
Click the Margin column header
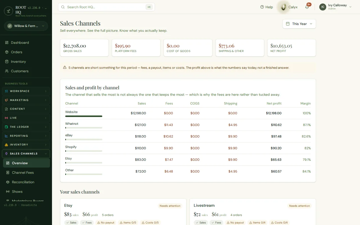(305, 103)
